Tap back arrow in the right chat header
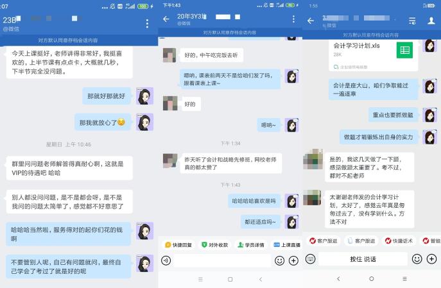Viewport: 441px width, 288px height. [311, 21]
